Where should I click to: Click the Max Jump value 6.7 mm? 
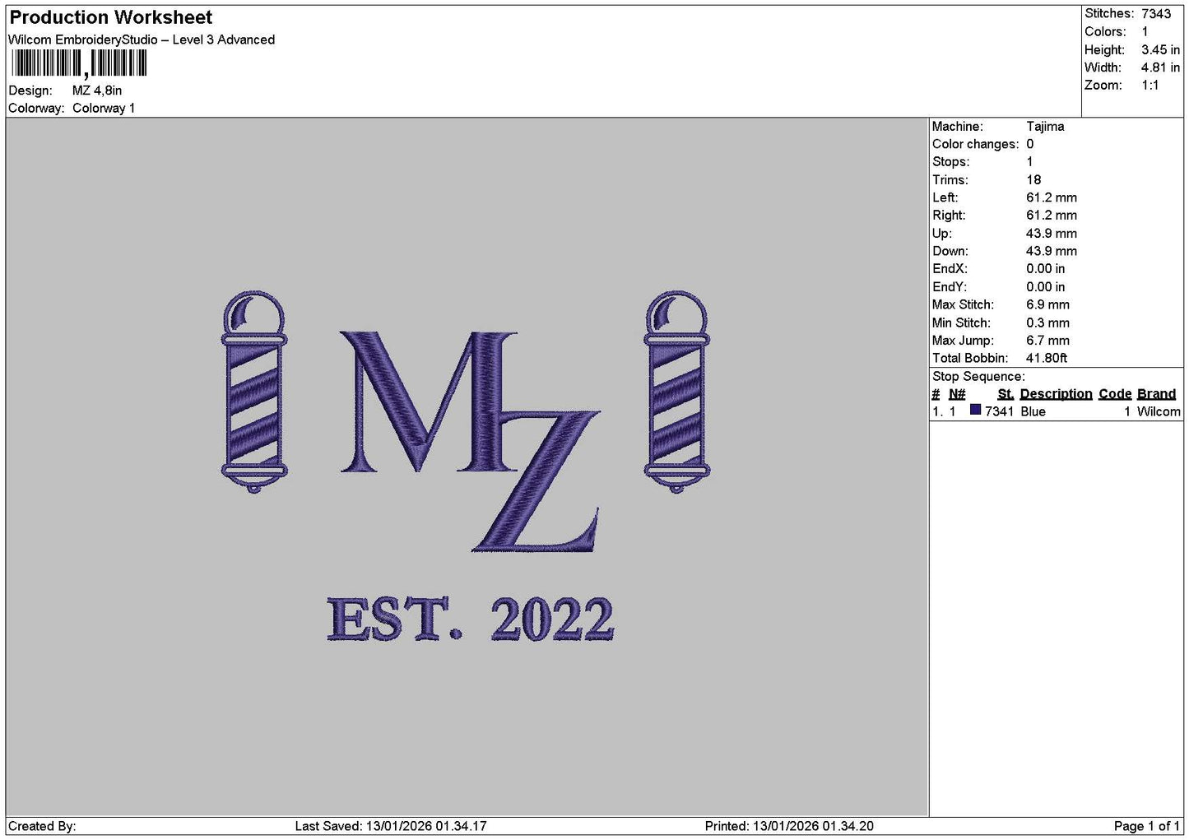point(1047,341)
